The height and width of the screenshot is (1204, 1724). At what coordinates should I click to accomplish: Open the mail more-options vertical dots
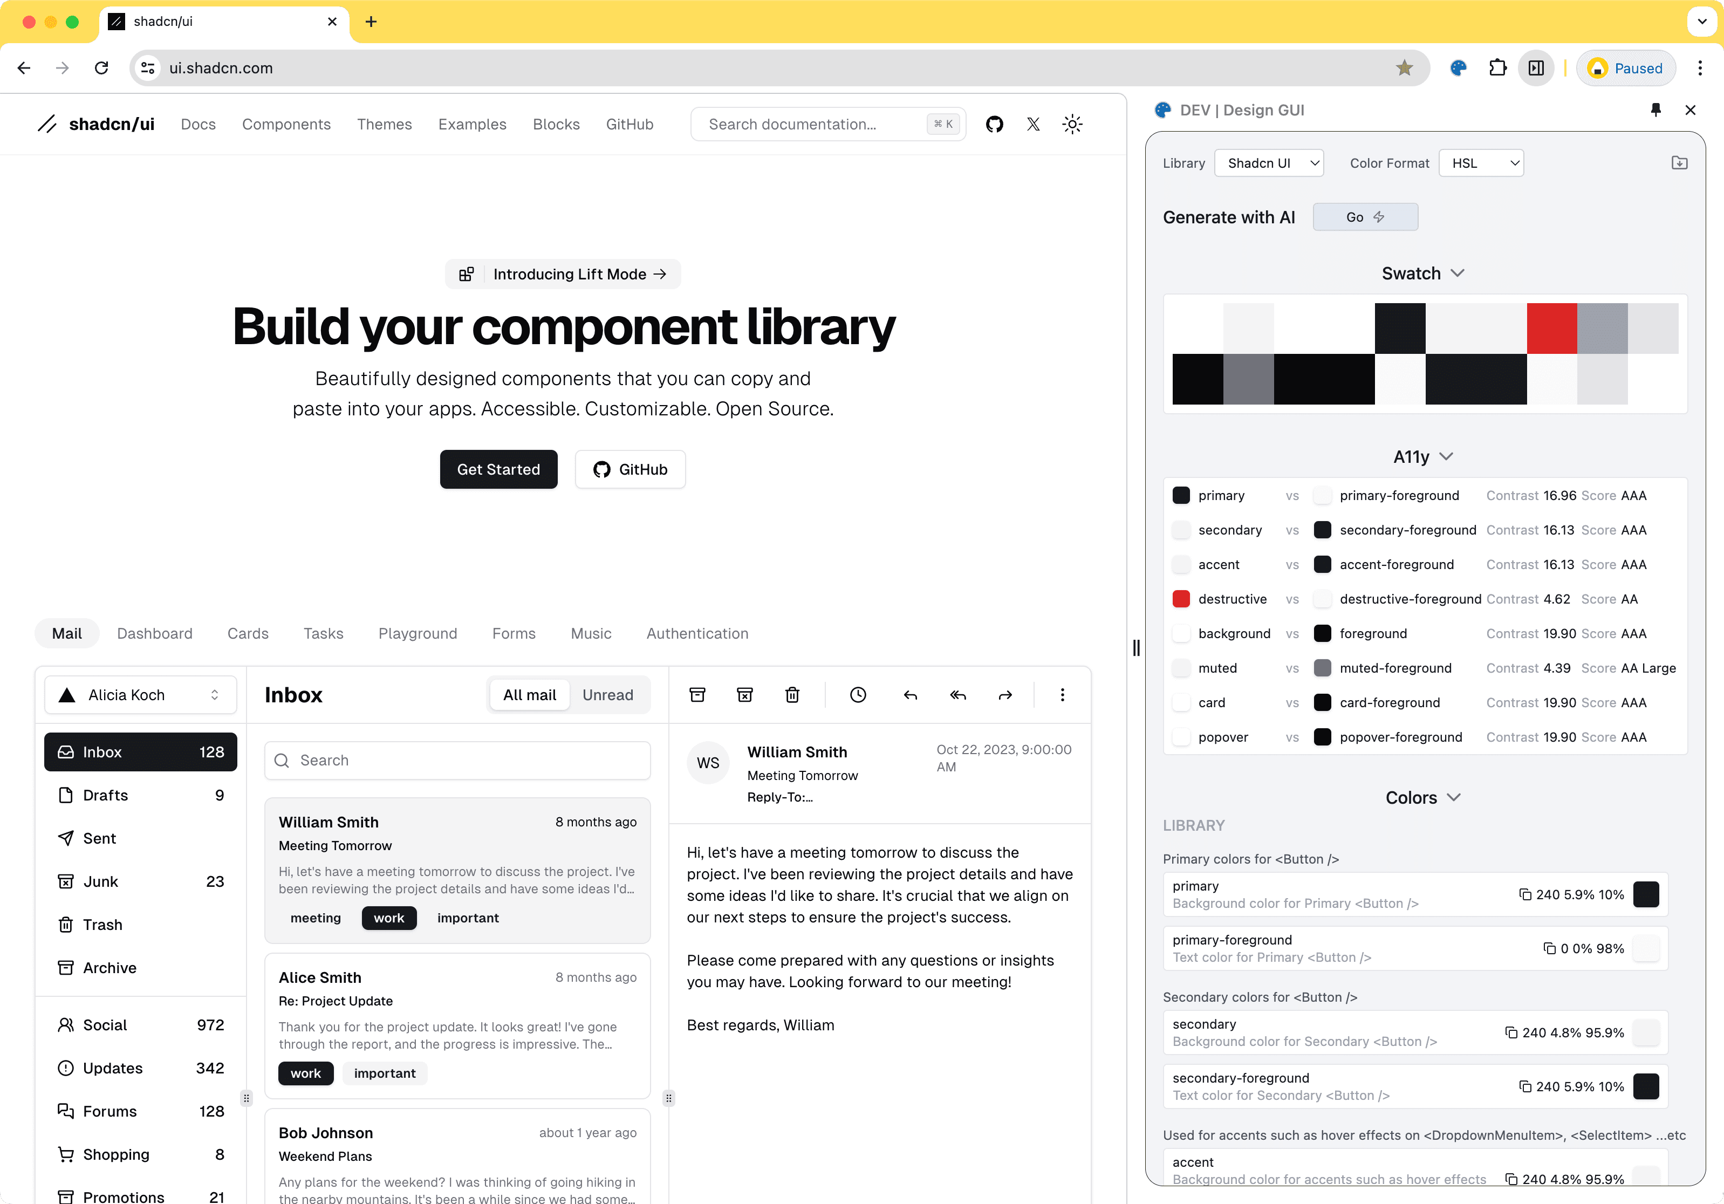[x=1062, y=695]
